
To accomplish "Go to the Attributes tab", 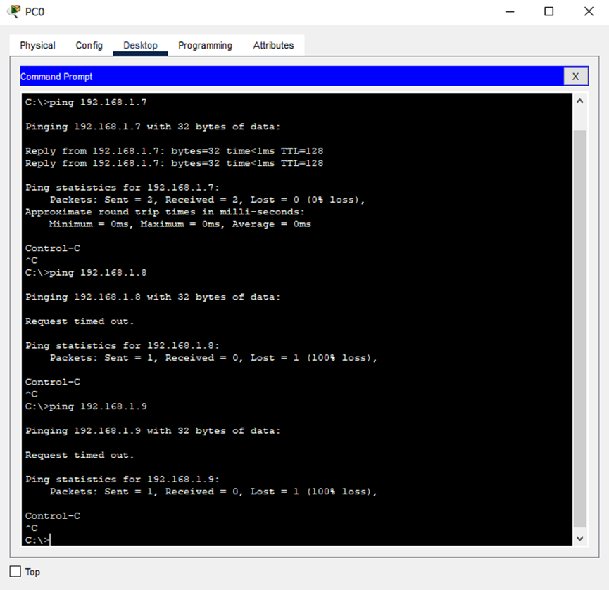I will (273, 46).
